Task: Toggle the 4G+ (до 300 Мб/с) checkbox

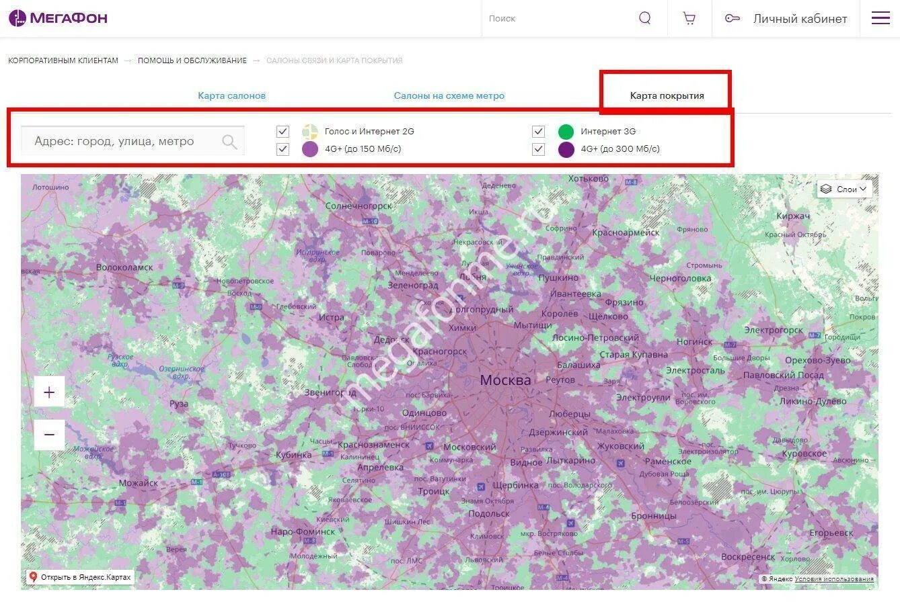Action: click(x=538, y=149)
